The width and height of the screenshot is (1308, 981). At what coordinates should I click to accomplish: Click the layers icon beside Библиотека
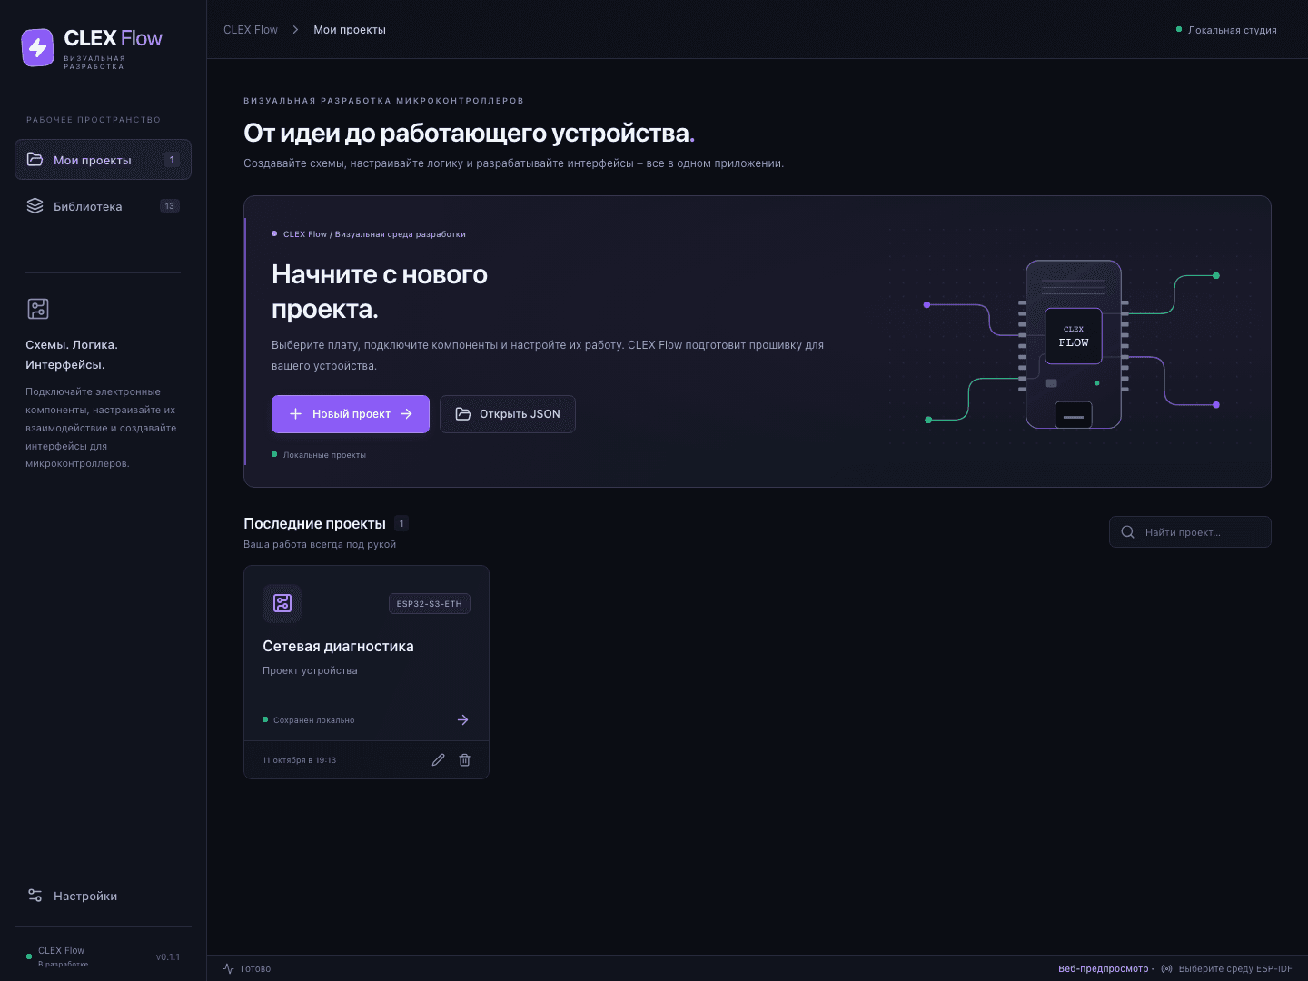[35, 206]
